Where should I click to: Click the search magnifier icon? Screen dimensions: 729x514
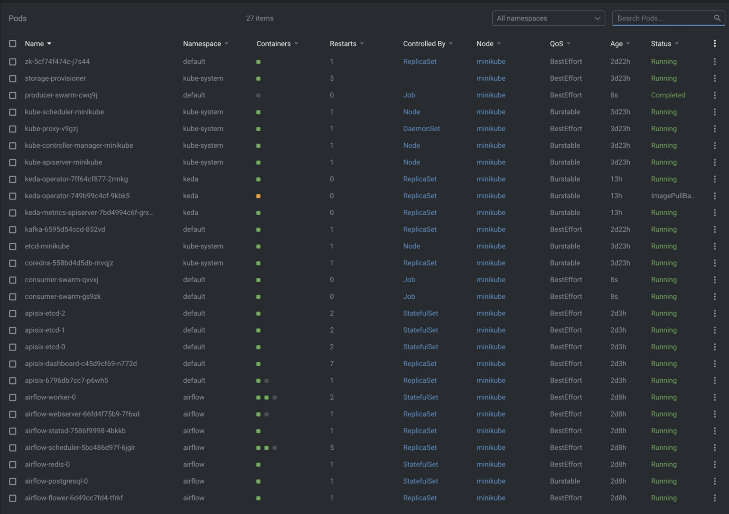(x=717, y=18)
